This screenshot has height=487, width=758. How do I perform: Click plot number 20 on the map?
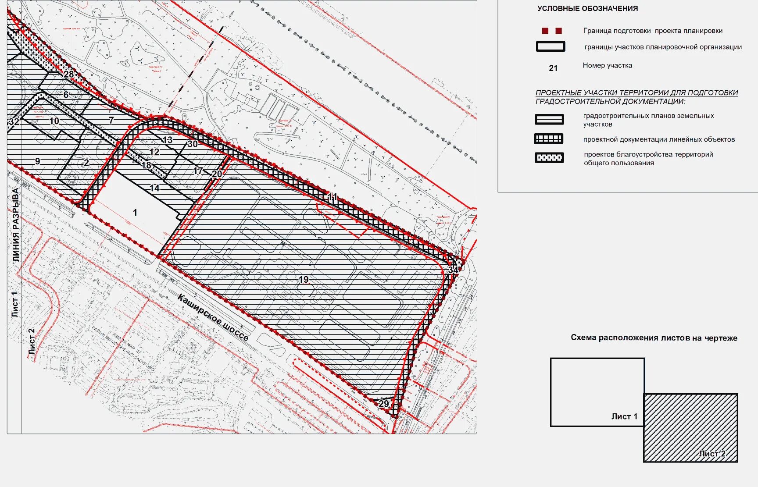pos(217,174)
